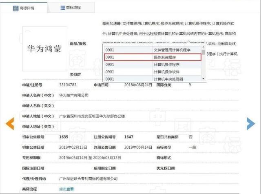Select the 文件管理用计算机程序 row
The height and width of the screenshot is (194, 261).
(153, 50)
